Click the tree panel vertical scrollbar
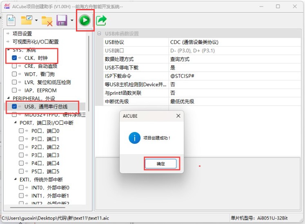Screen dimensions: 305x224 (x=89, y=73)
